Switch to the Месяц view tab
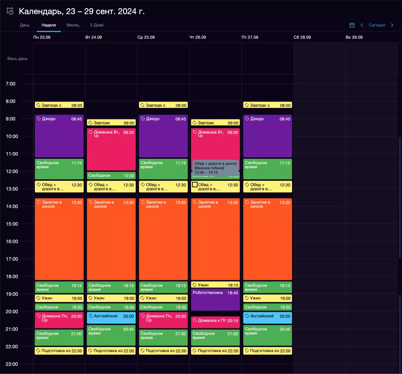This screenshot has height=374, width=402. (x=73, y=25)
